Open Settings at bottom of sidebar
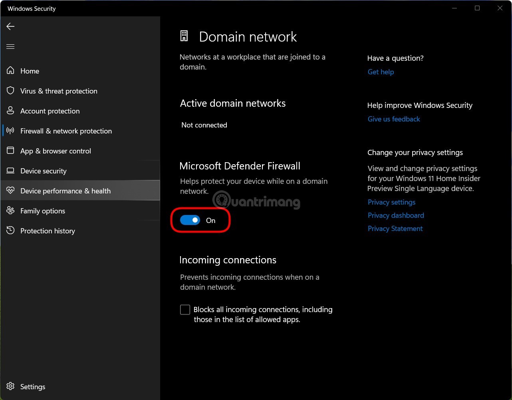This screenshot has height=400, width=512. (32, 387)
